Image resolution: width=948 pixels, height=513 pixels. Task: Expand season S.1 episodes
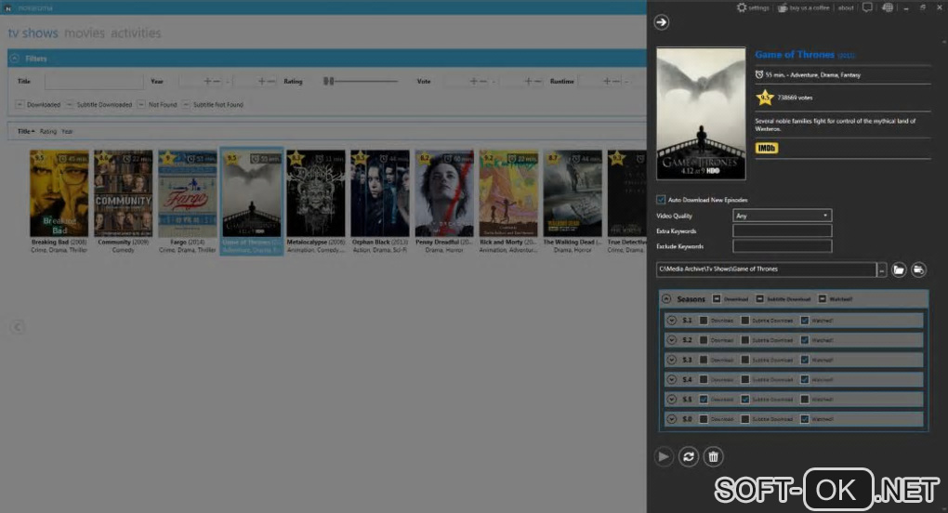pyautogui.click(x=672, y=321)
